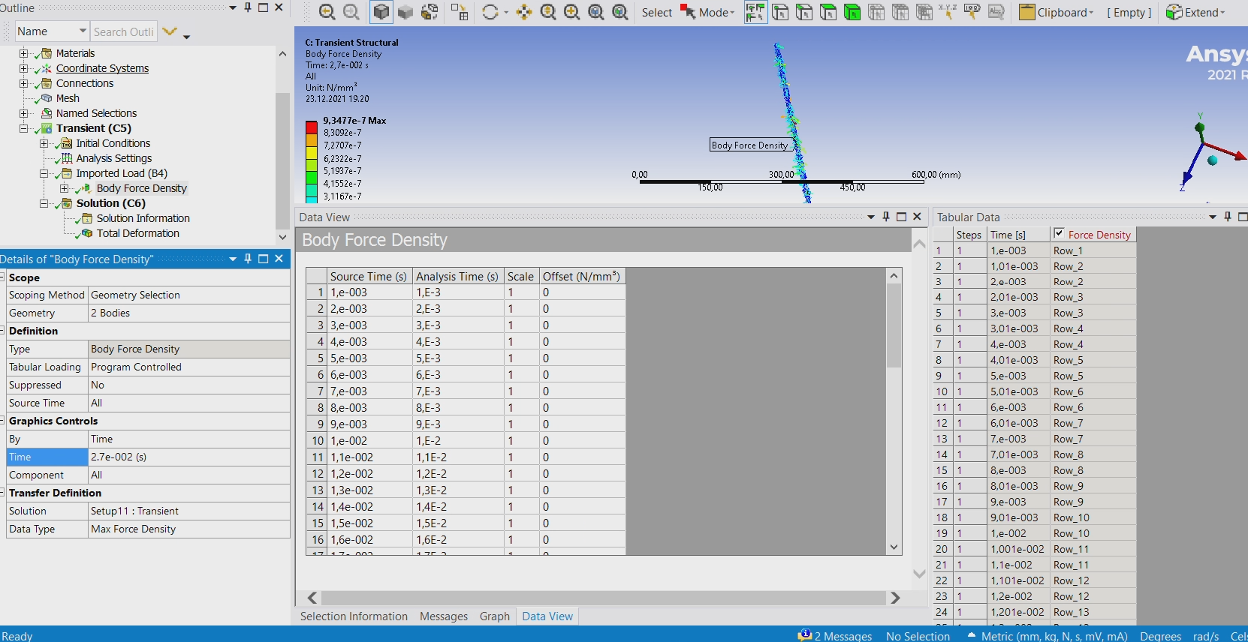Select the Rotate view tool
Viewport: 1248px width, 642px height.
click(490, 12)
